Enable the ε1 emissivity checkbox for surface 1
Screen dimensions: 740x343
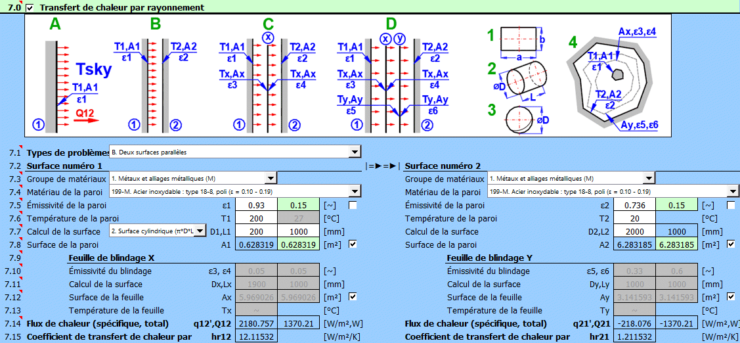pos(353,206)
